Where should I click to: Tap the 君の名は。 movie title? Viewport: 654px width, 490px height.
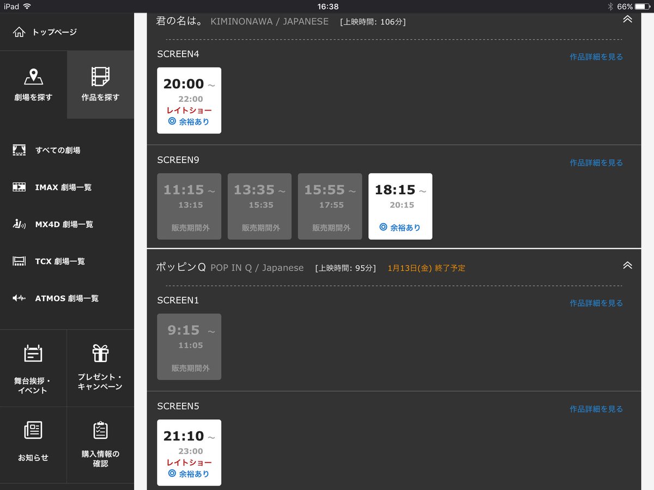click(x=180, y=21)
